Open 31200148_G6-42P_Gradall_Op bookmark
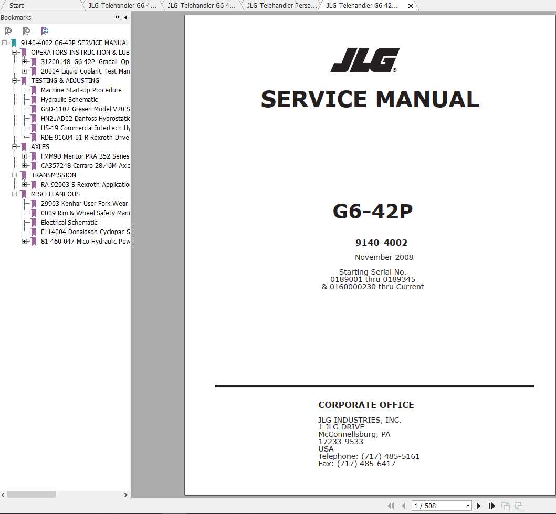Image resolution: width=556 pixels, height=514 pixels. [x=85, y=61]
